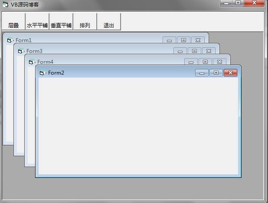Select the Form2 title bar text
268x203 pixels.
56,73
